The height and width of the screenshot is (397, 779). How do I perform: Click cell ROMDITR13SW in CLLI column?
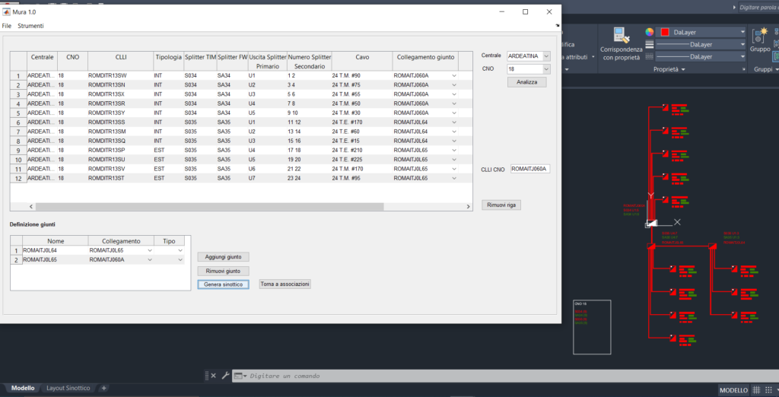tap(121, 75)
